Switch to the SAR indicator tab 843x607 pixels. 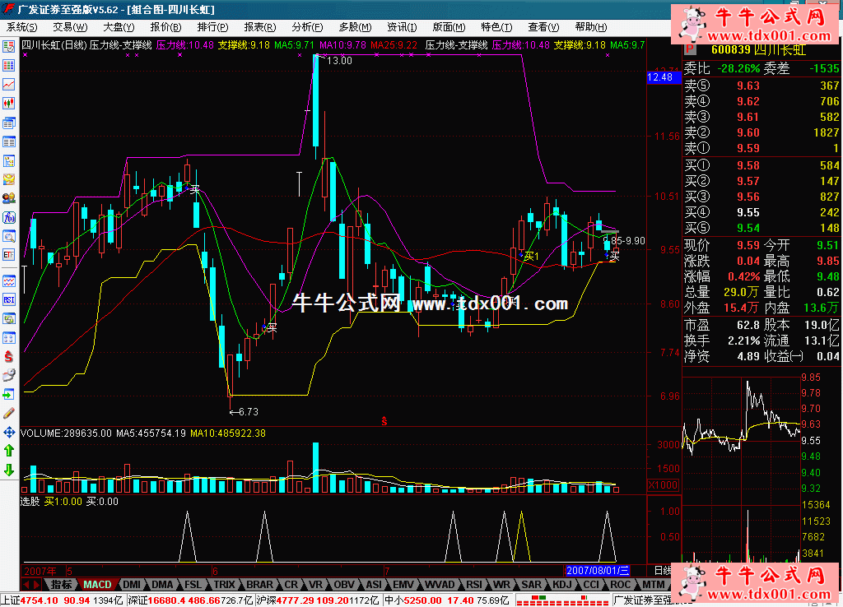click(531, 585)
